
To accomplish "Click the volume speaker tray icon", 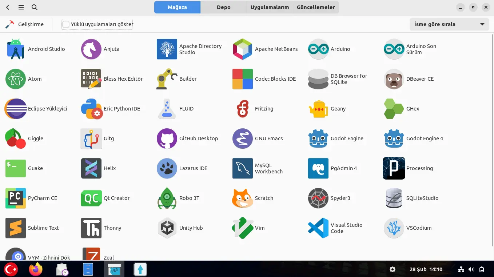I will [x=471, y=269].
